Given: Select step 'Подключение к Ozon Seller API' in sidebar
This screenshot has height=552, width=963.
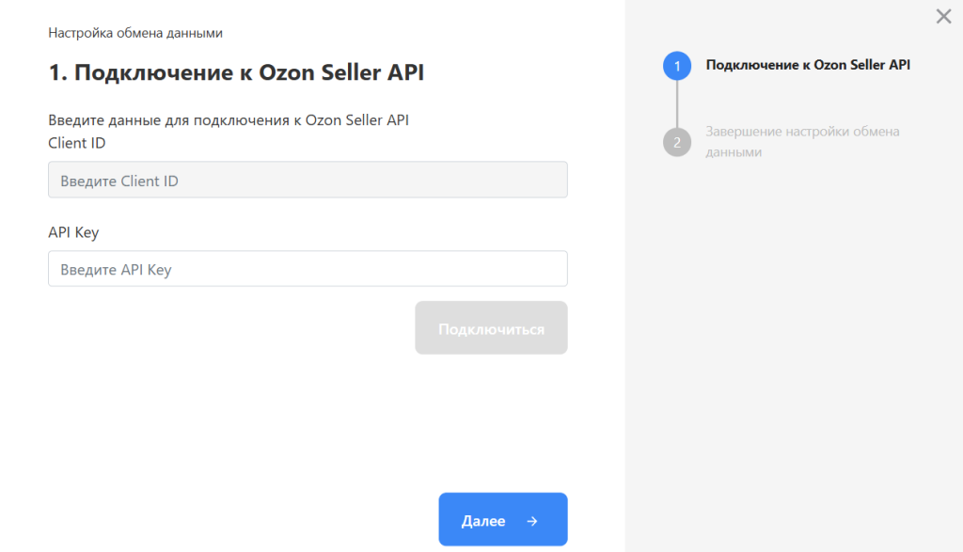Looking at the screenshot, I should tap(807, 65).
